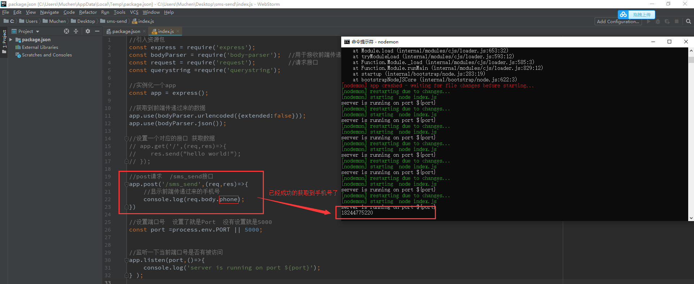The width and height of the screenshot is (694, 284).
Task: Minimize the nodemon command prompt window
Action: (653, 42)
